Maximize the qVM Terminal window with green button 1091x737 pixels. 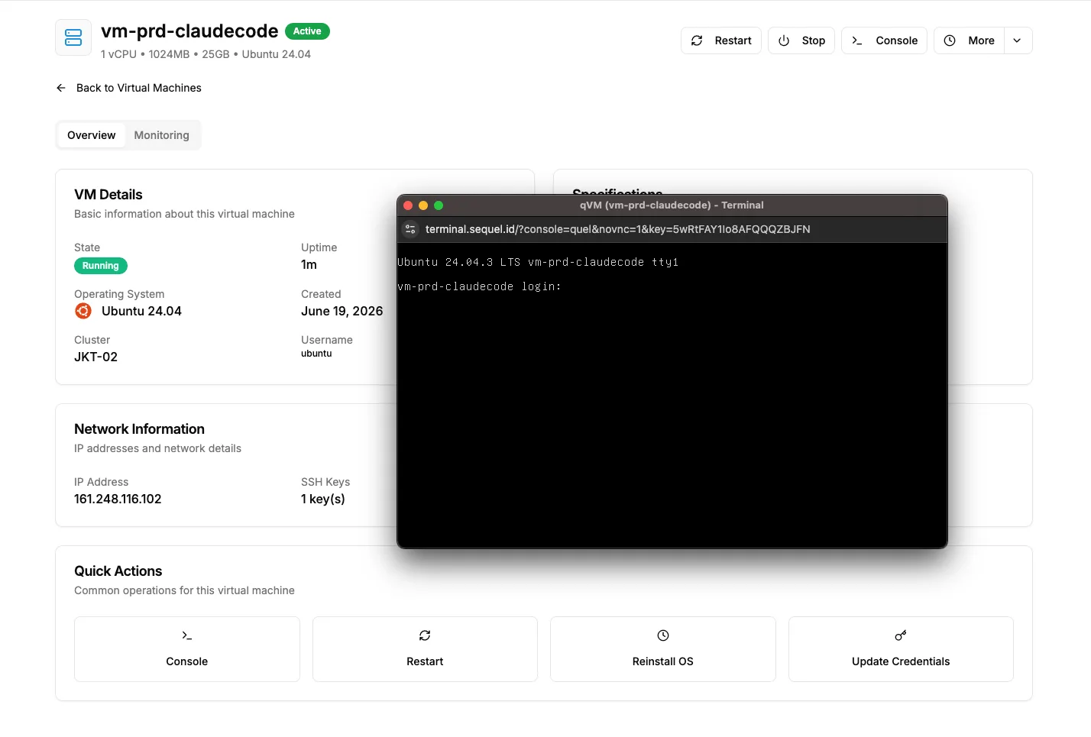[x=439, y=205]
